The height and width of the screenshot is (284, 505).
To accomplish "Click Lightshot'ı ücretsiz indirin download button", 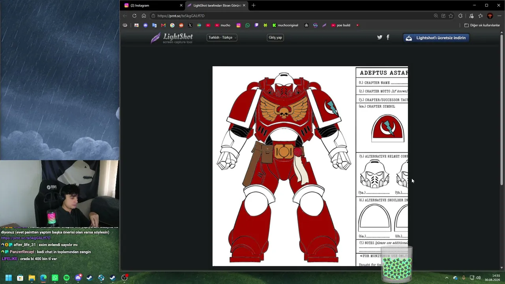I will [x=436, y=38].
